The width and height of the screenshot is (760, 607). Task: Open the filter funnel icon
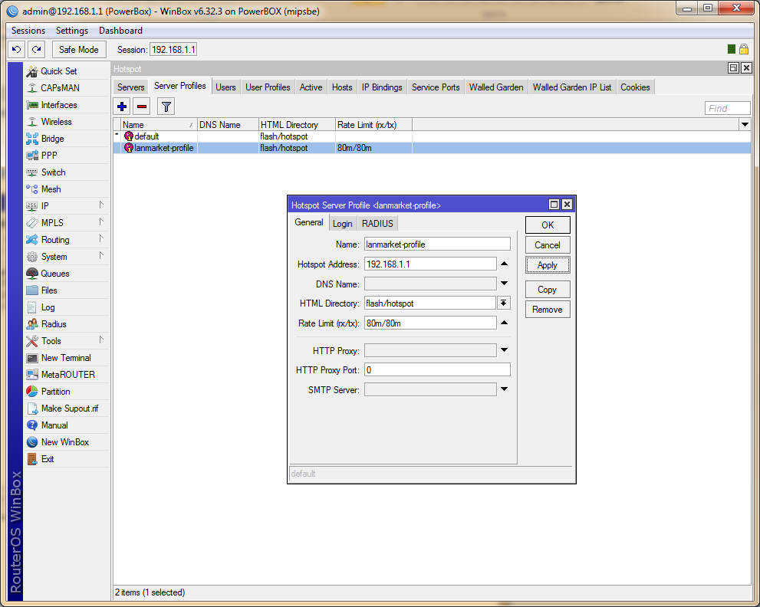tap(166, 107)
